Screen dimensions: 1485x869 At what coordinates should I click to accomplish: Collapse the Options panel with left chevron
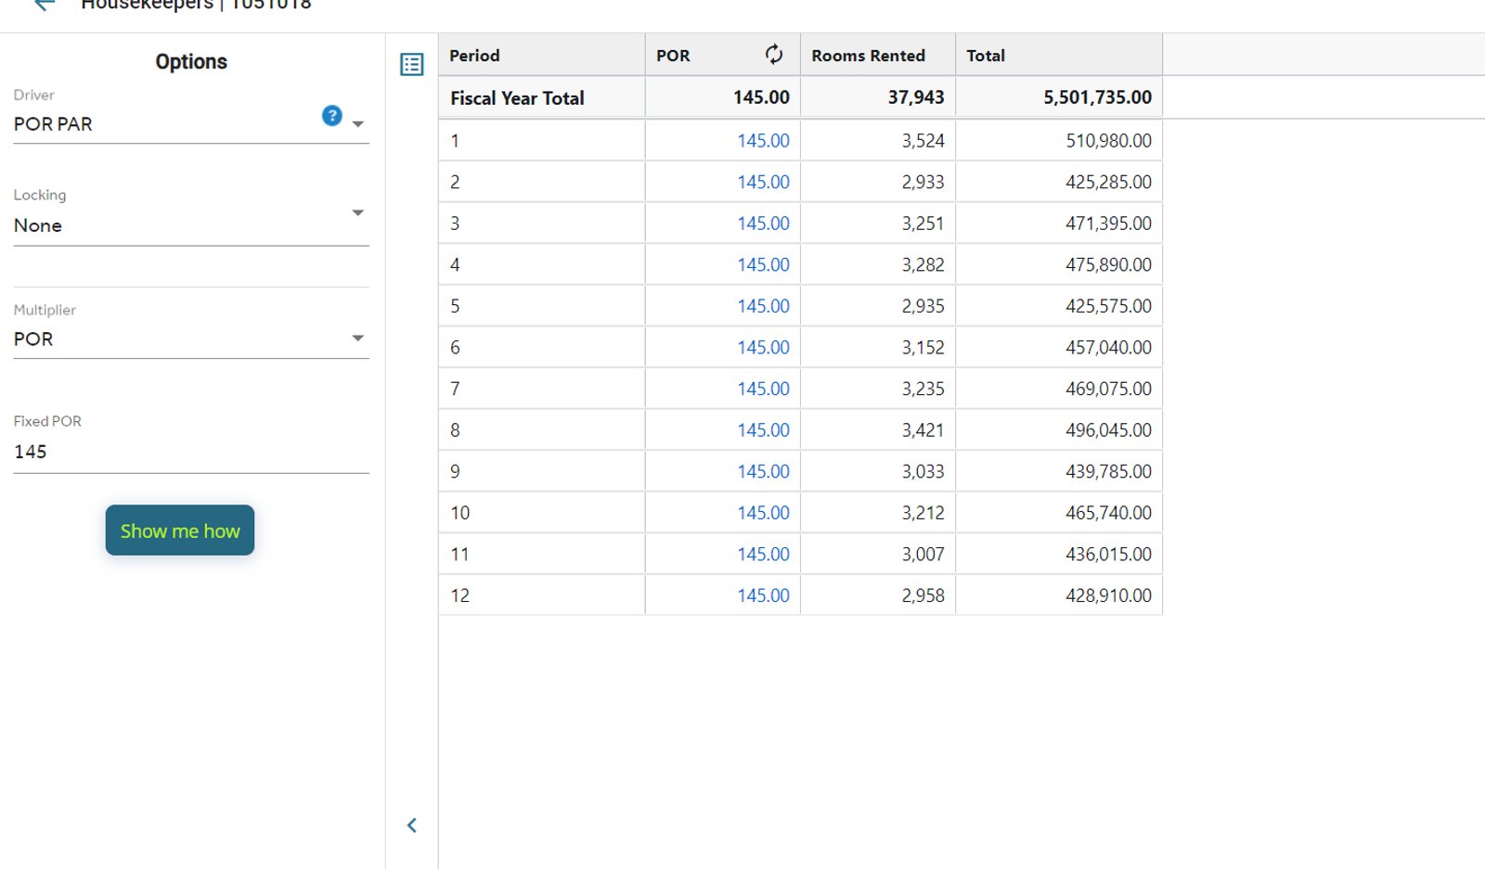(x=412, y=825)
